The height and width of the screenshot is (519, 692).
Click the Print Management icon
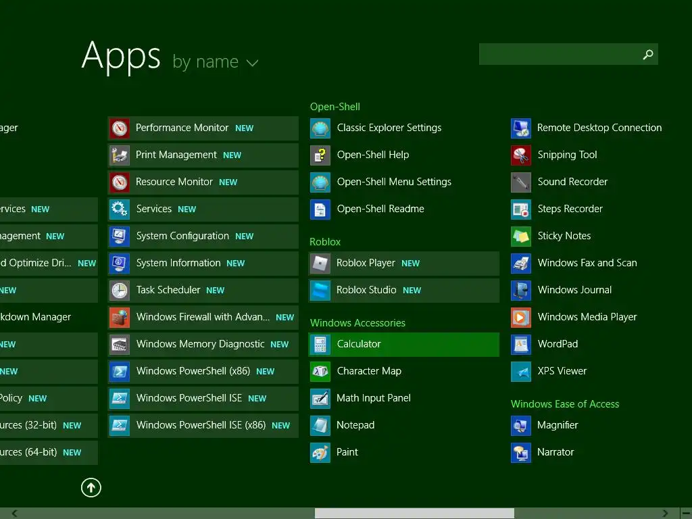point(119,155)
